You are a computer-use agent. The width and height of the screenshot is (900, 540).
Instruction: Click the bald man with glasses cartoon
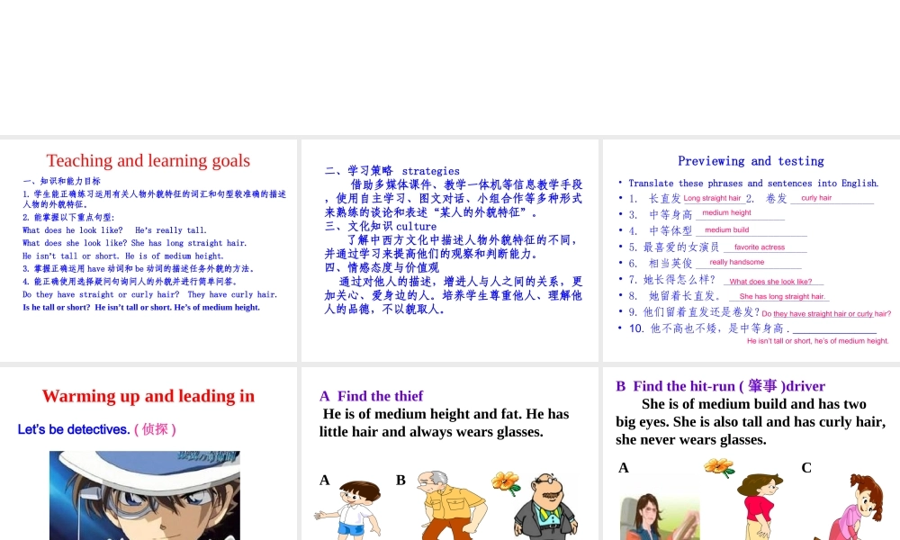(x=546, y=507)
